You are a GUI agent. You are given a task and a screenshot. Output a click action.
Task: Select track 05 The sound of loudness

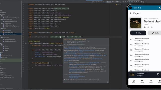click(x=144, y=60)
